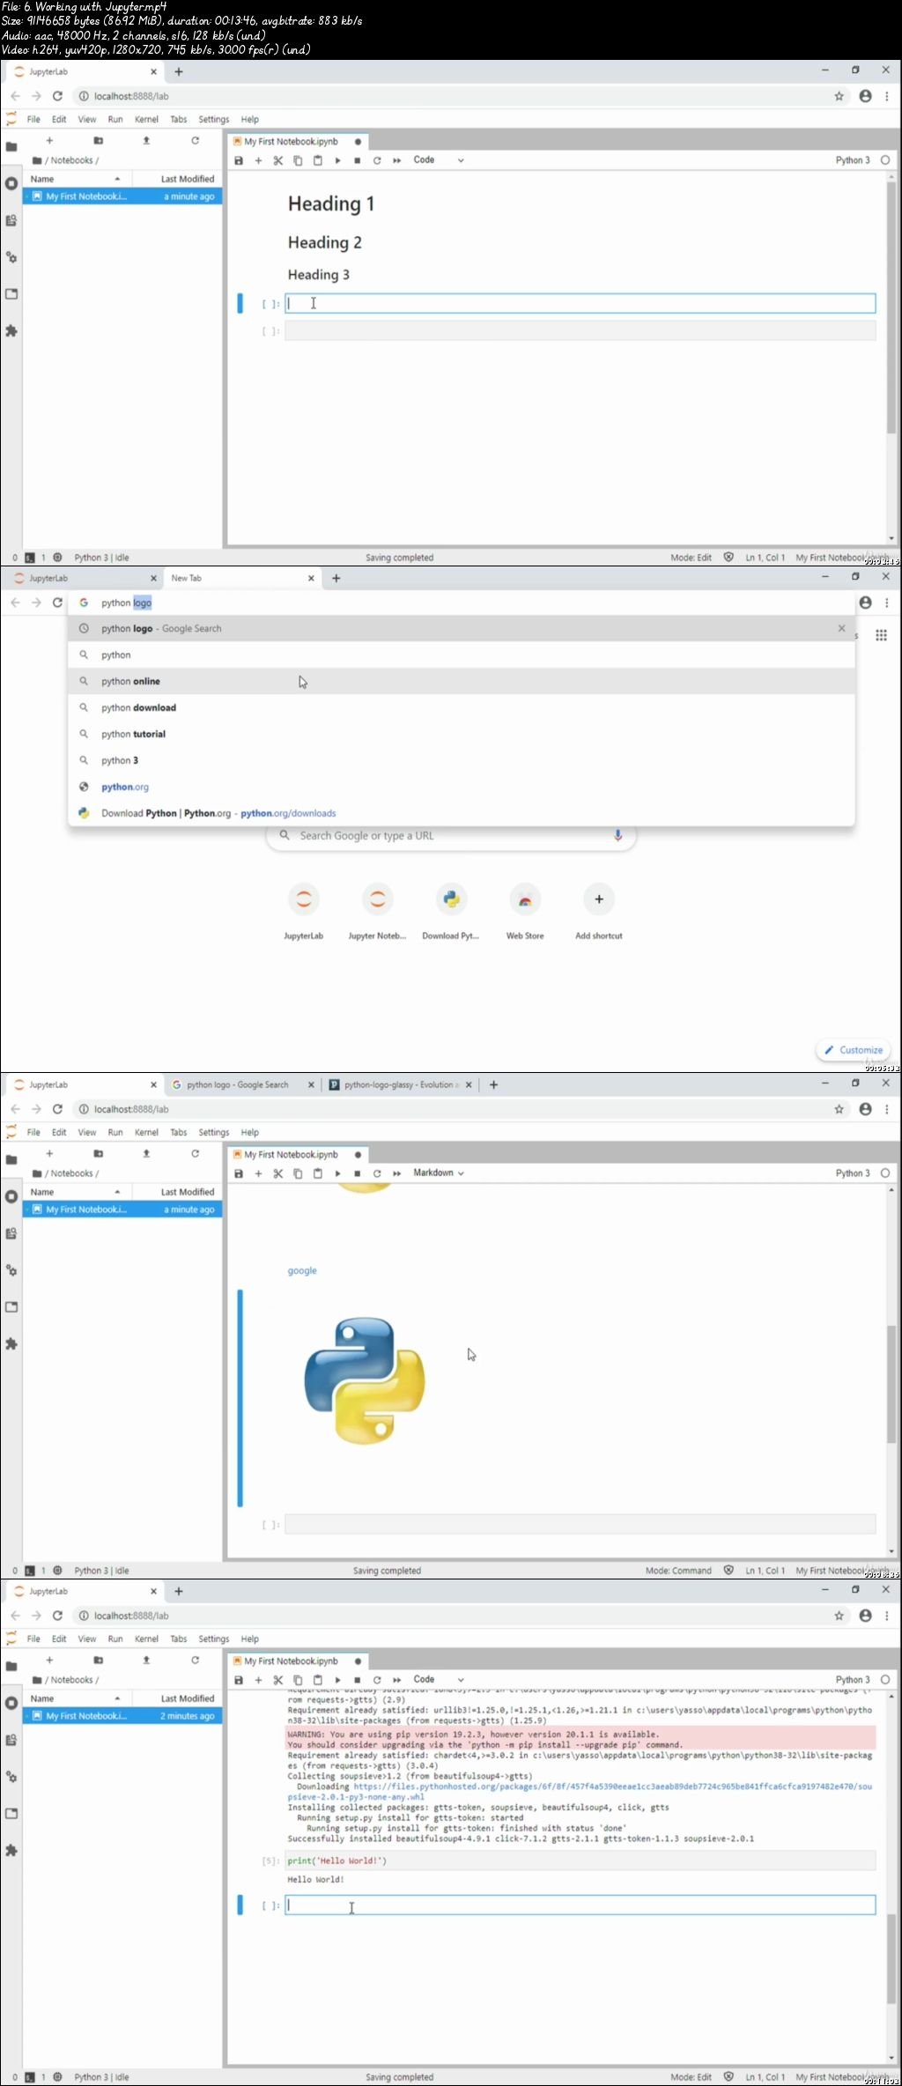This screenshot has height=2086, width=902.
Task: Sort by Name column in the Heading 1 frame
Action: click(x=78, y=179)
